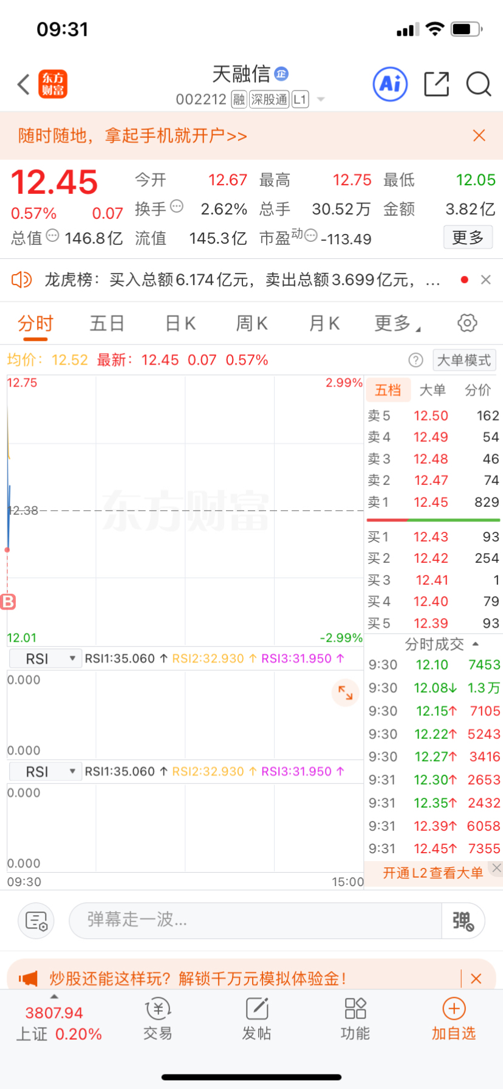
Task: Open the 龙虎榜 news ticker text
Action: (242, 280)
